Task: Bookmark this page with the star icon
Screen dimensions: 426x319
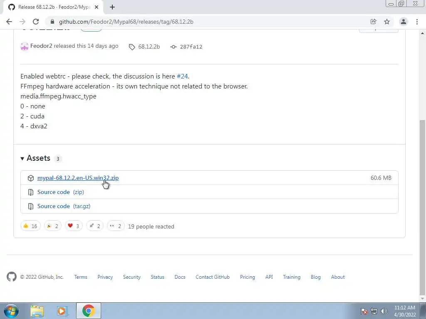Action: click(x=387, y=22)
